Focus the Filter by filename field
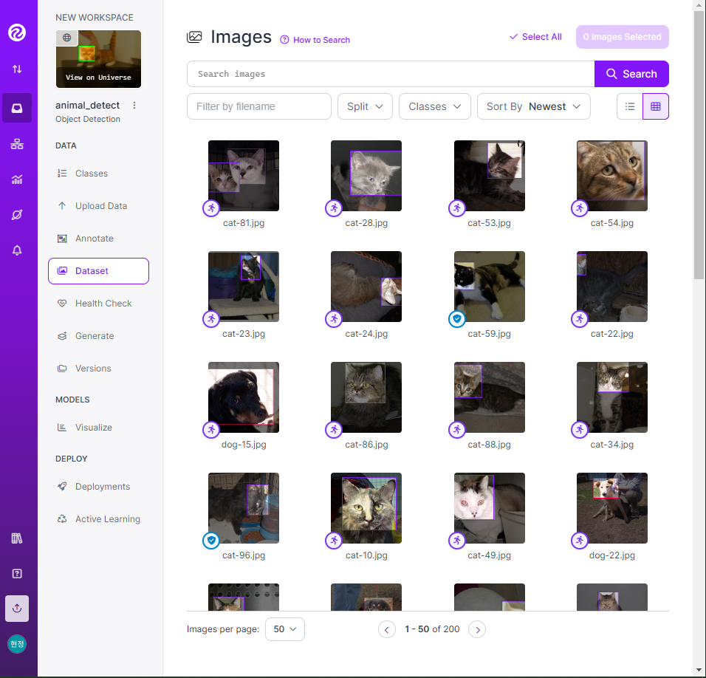This screenshot has width=706, height=678. tap(259, 106)
